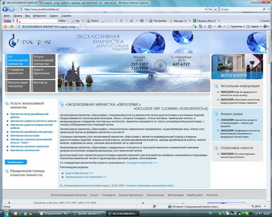This screenshot has width=272, height=217.
Task: Click the Windows Start orb
Action: tap(6, 213)
